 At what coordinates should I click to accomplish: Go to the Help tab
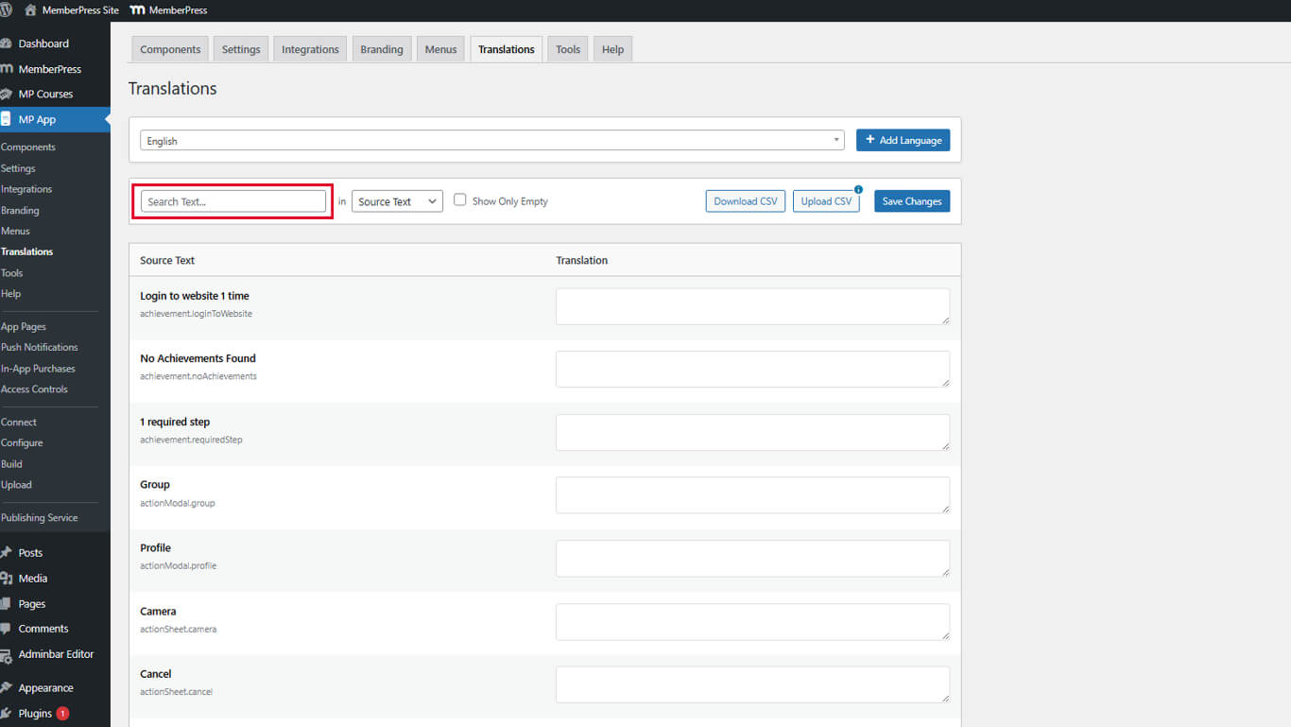[x=611, y=48]
